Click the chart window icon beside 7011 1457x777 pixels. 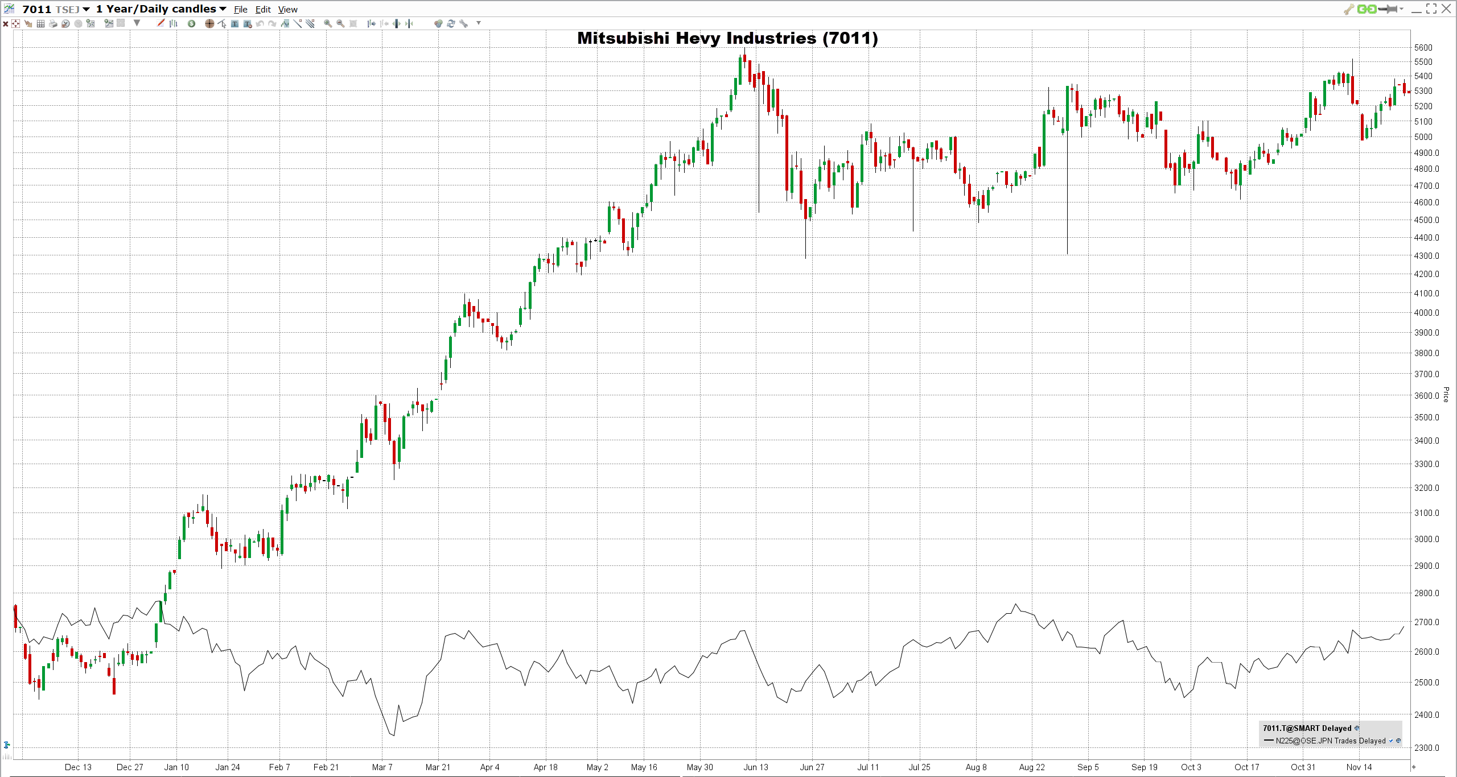(9, 8)
